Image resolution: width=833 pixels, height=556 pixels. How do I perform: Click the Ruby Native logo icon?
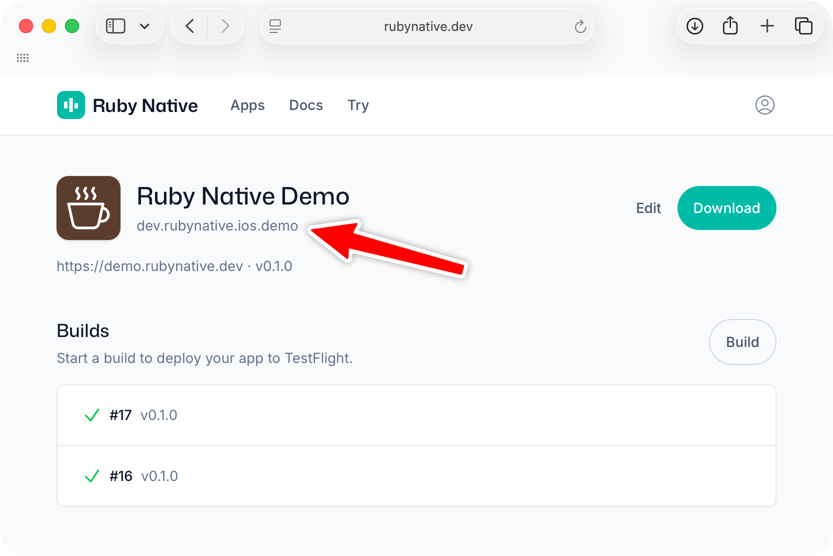tap(71, 105)
